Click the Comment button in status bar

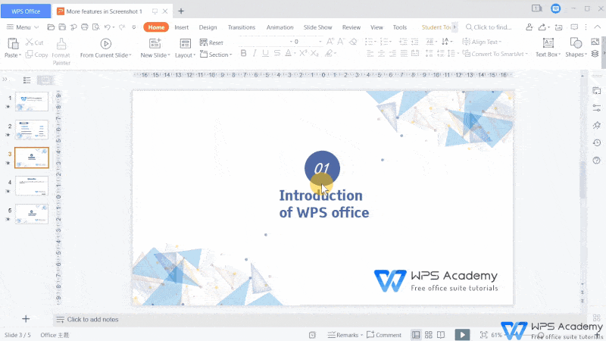tap(384, 335)
